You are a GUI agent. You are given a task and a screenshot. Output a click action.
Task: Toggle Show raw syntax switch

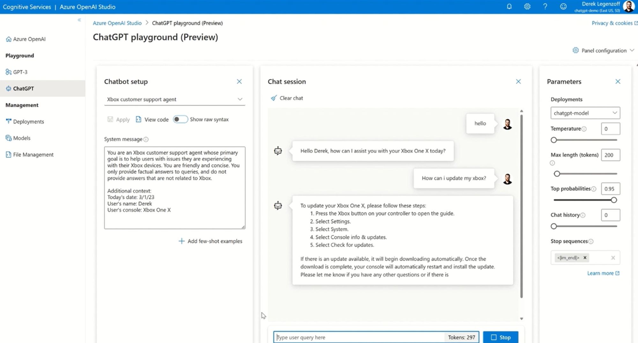pyautogui.click(x=180, y=119)
